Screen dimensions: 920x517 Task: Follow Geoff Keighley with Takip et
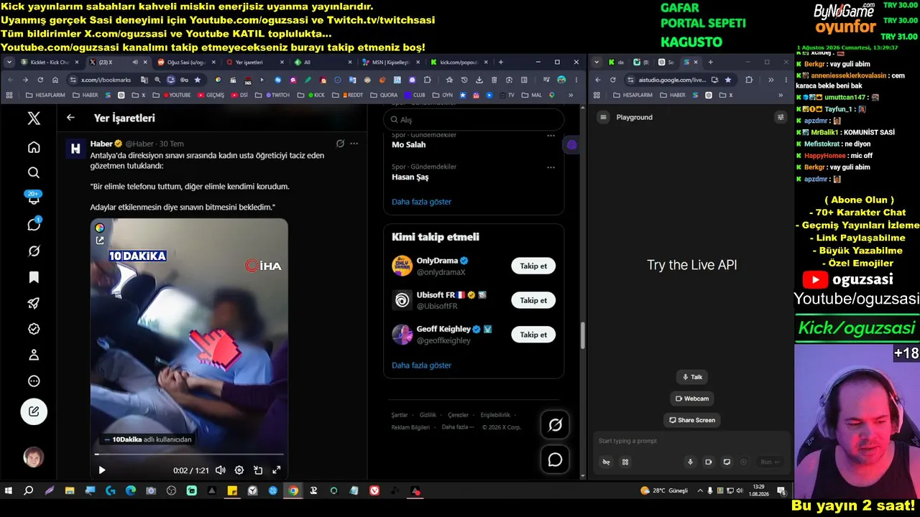click(x=533, y=335)
